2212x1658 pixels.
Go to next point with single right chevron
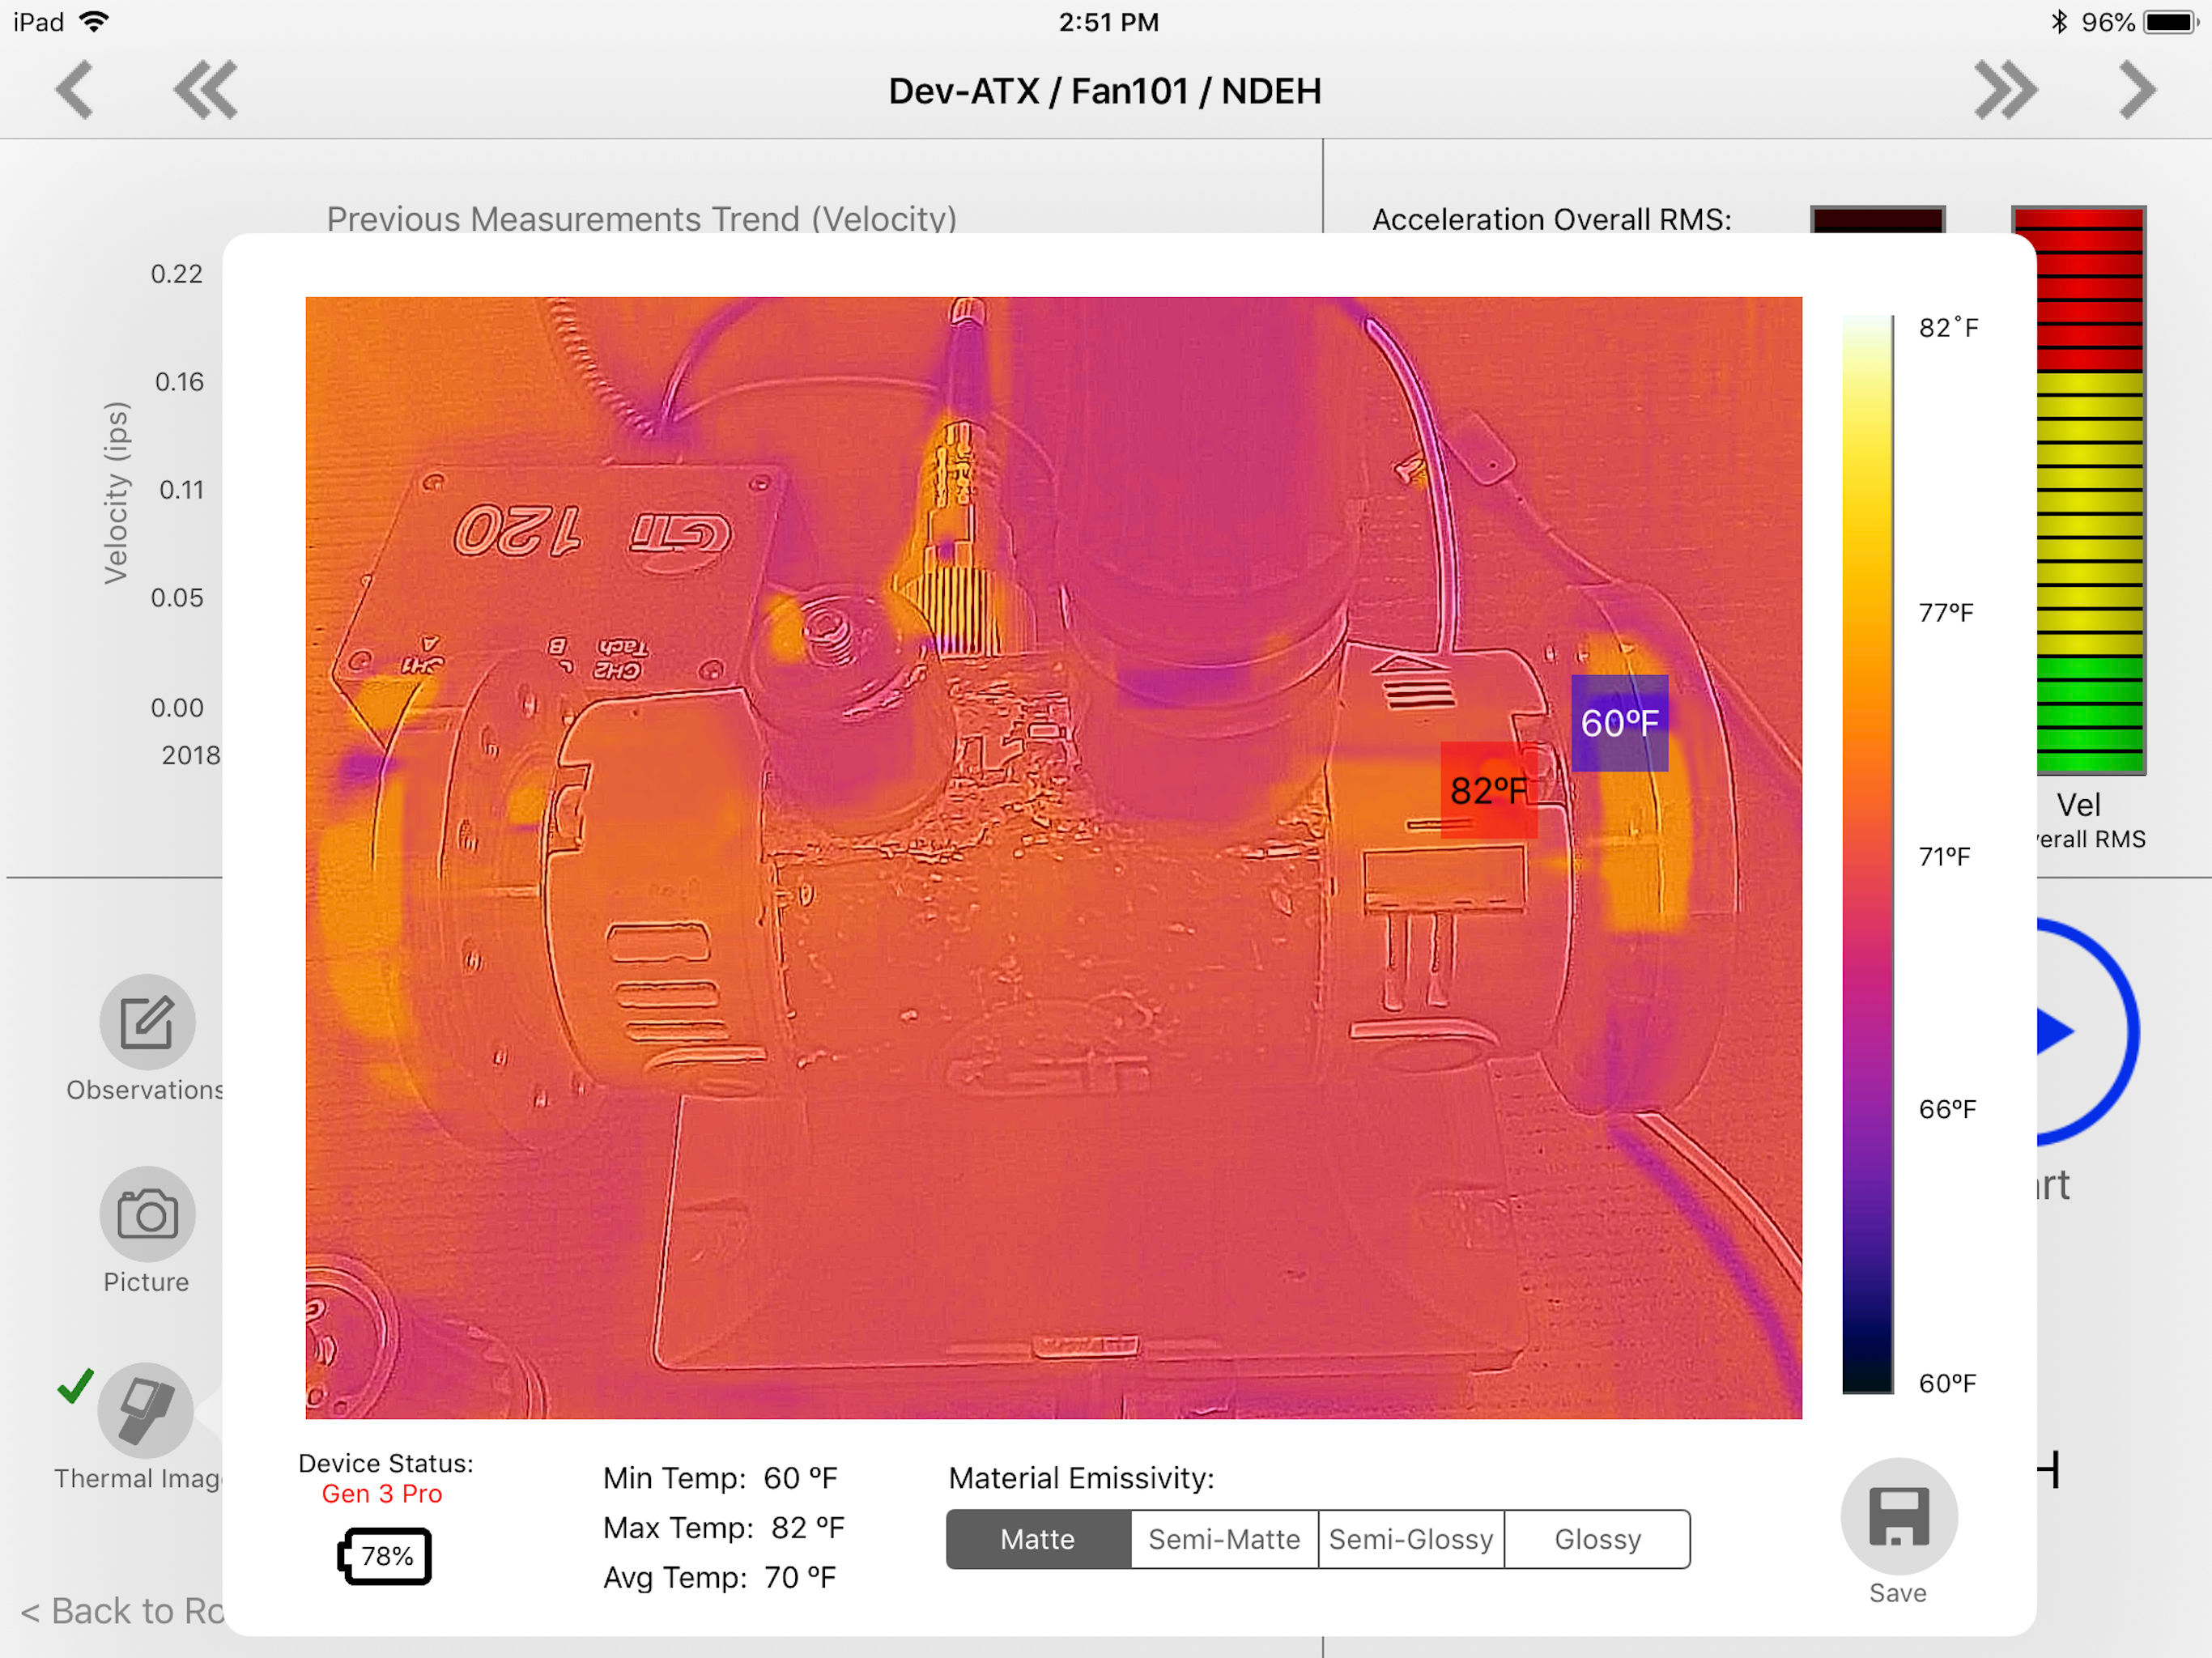[x=2137, y=90]
